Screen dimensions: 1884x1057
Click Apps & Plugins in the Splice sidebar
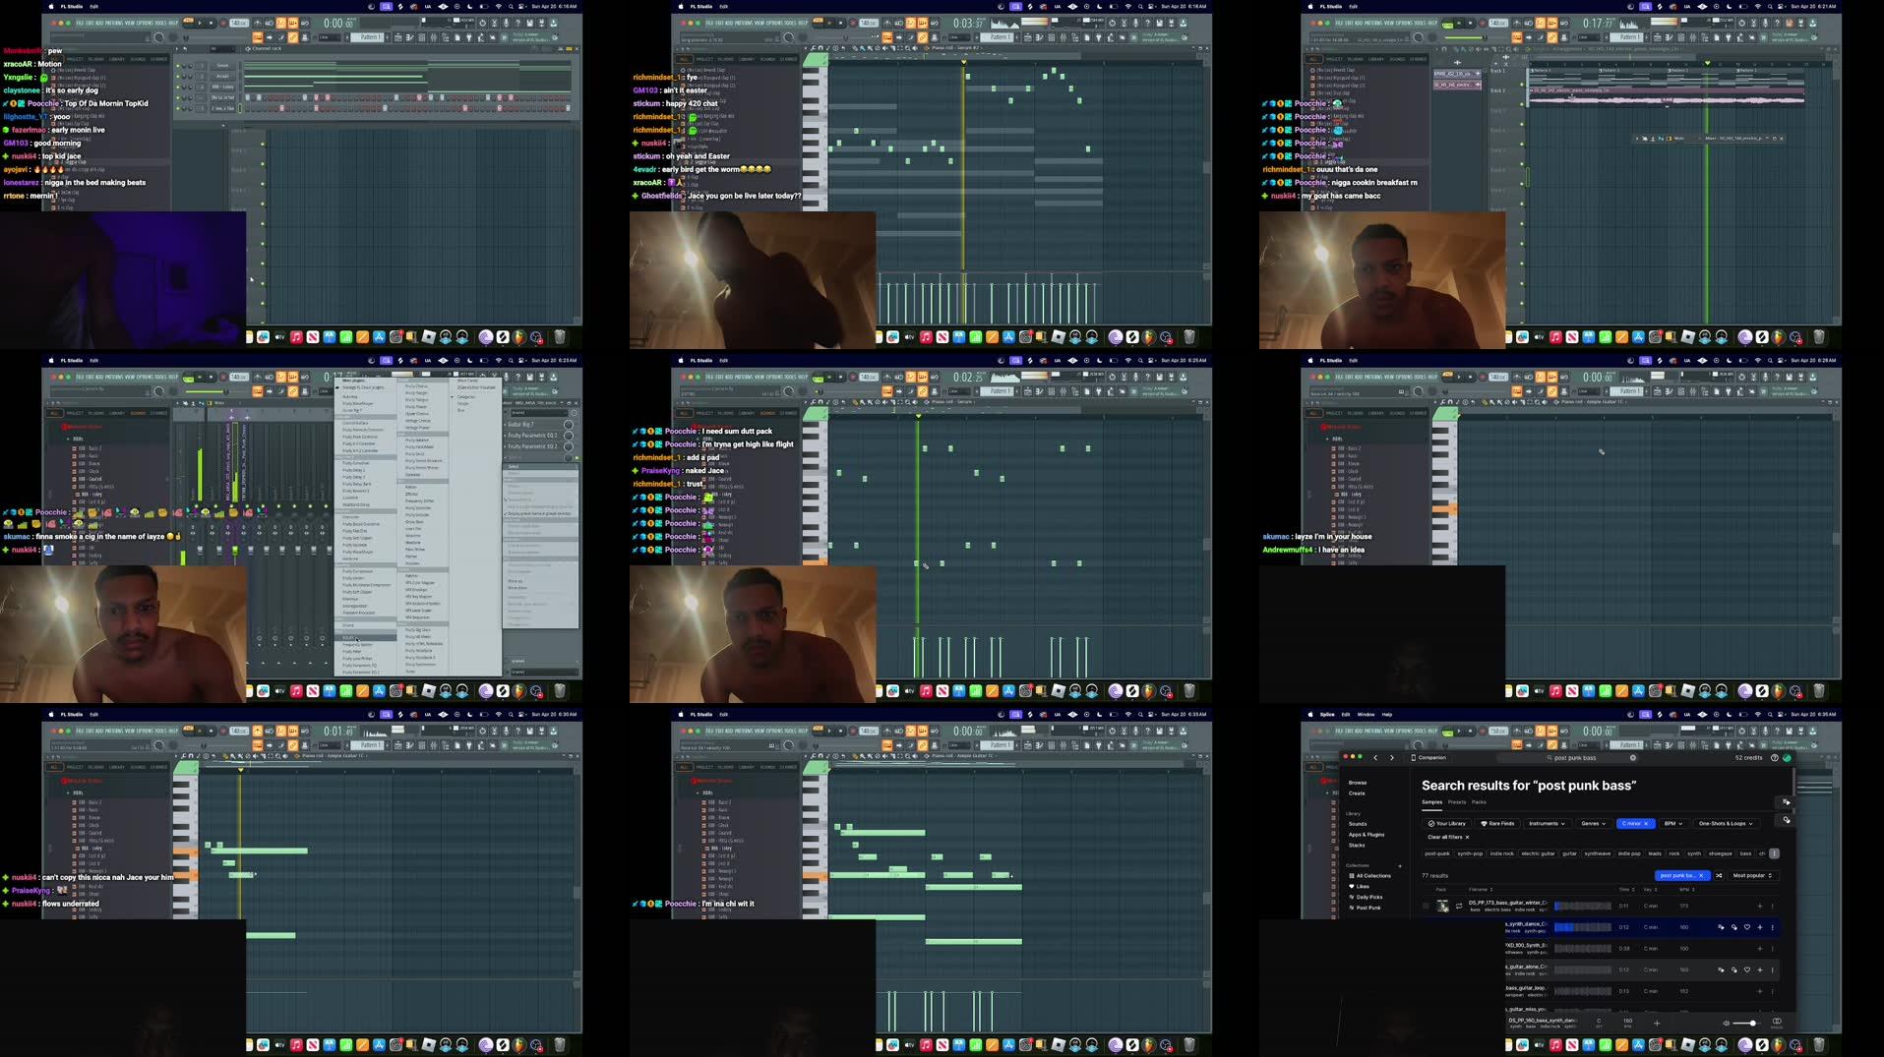[1367, 835]
